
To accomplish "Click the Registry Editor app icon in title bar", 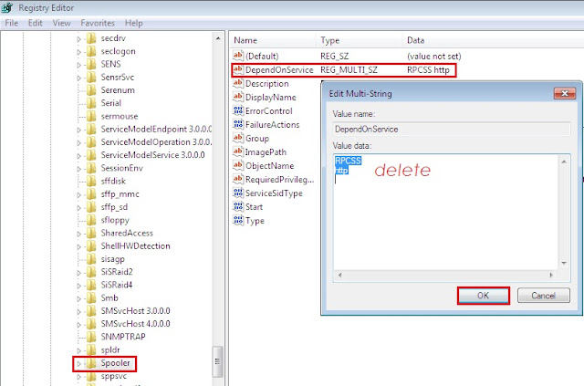I will (x=7, y=7).
